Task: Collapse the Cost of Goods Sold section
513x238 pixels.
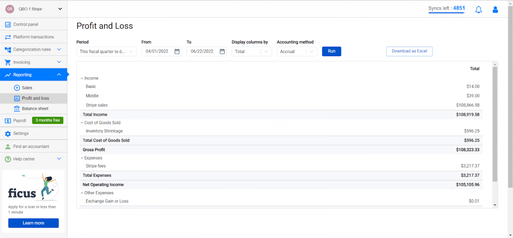Action: point(82,123)
